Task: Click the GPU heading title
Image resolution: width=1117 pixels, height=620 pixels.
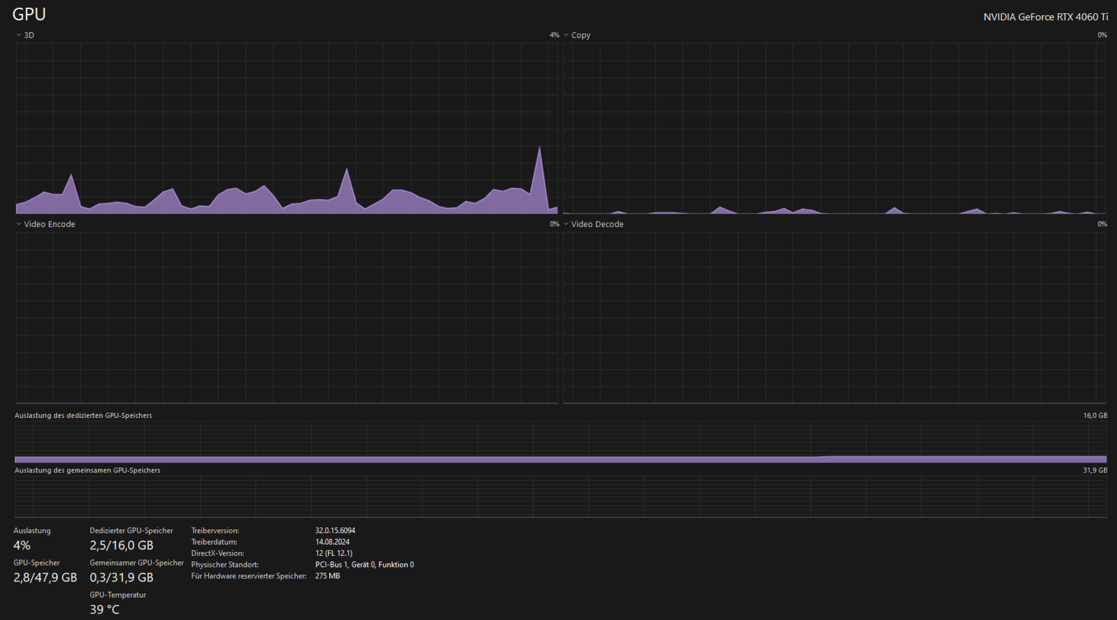Action: pos(29,14)
